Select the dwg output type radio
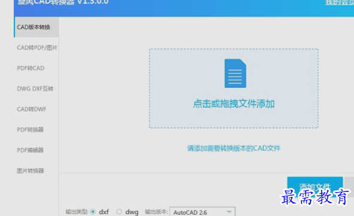The height and width of the screenshot is (216, 354). point(119,212)
